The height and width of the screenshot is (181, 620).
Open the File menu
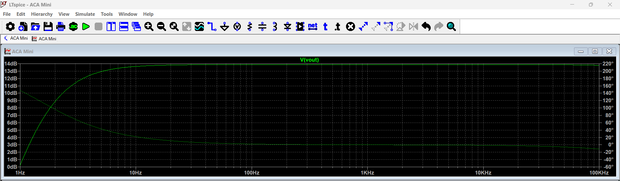[7, 14]
